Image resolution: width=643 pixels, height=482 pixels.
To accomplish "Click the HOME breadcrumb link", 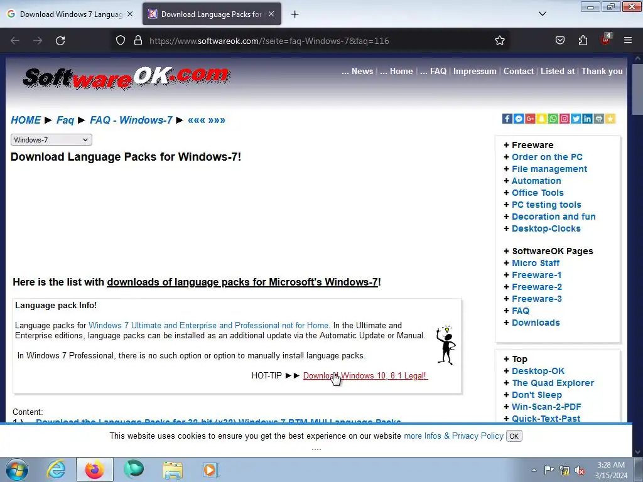I will [x=25, y=120].
